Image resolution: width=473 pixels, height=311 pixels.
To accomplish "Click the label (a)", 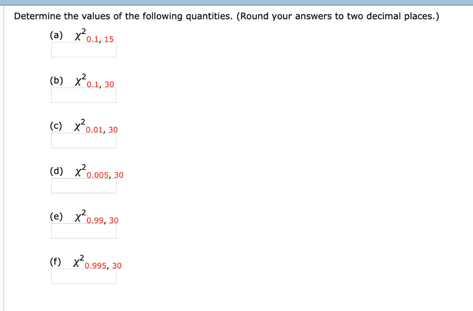I will (x=56, y=35).
